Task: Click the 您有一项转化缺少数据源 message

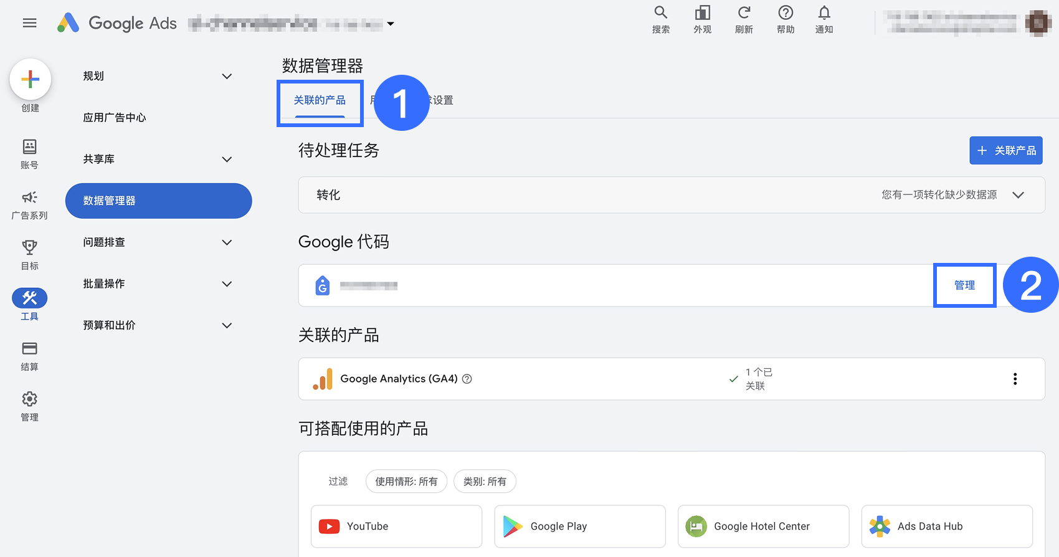Action: click(939, 195)
